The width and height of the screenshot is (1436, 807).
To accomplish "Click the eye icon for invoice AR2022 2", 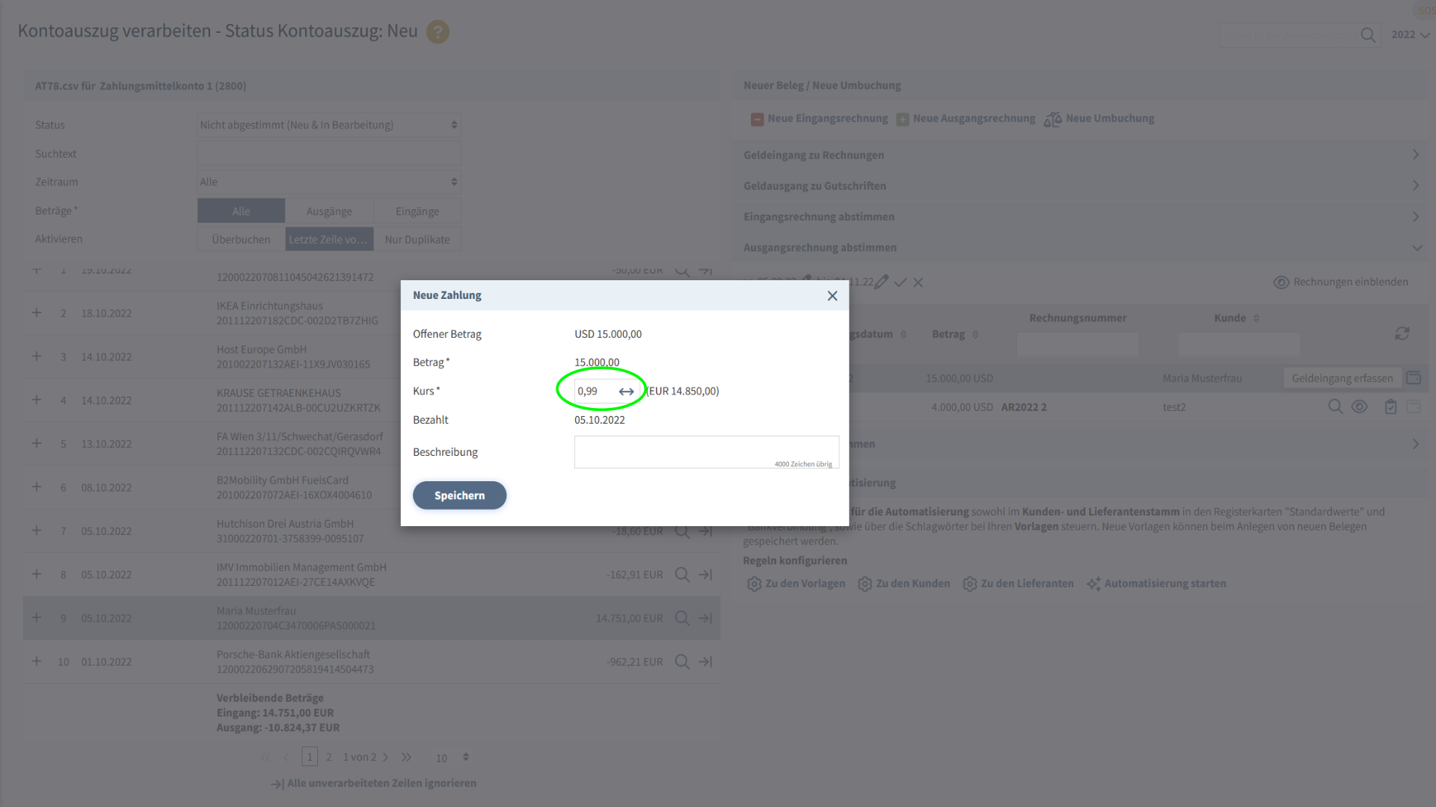I will click(1359, 407).
